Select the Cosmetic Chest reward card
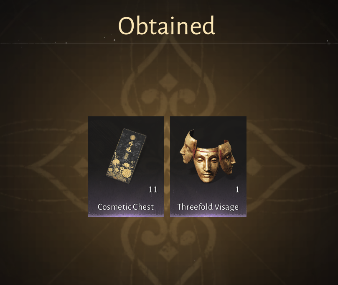The height and width of the screenshot is (285, 338). coord(126,167)
